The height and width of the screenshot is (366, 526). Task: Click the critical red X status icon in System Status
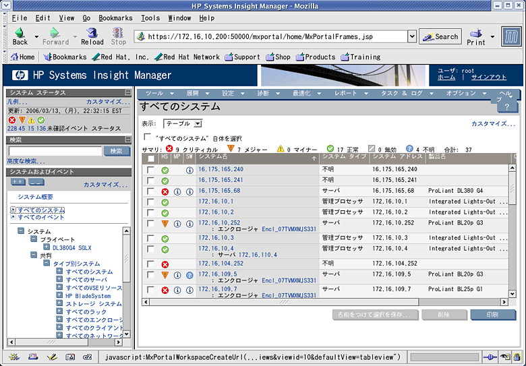11,120
